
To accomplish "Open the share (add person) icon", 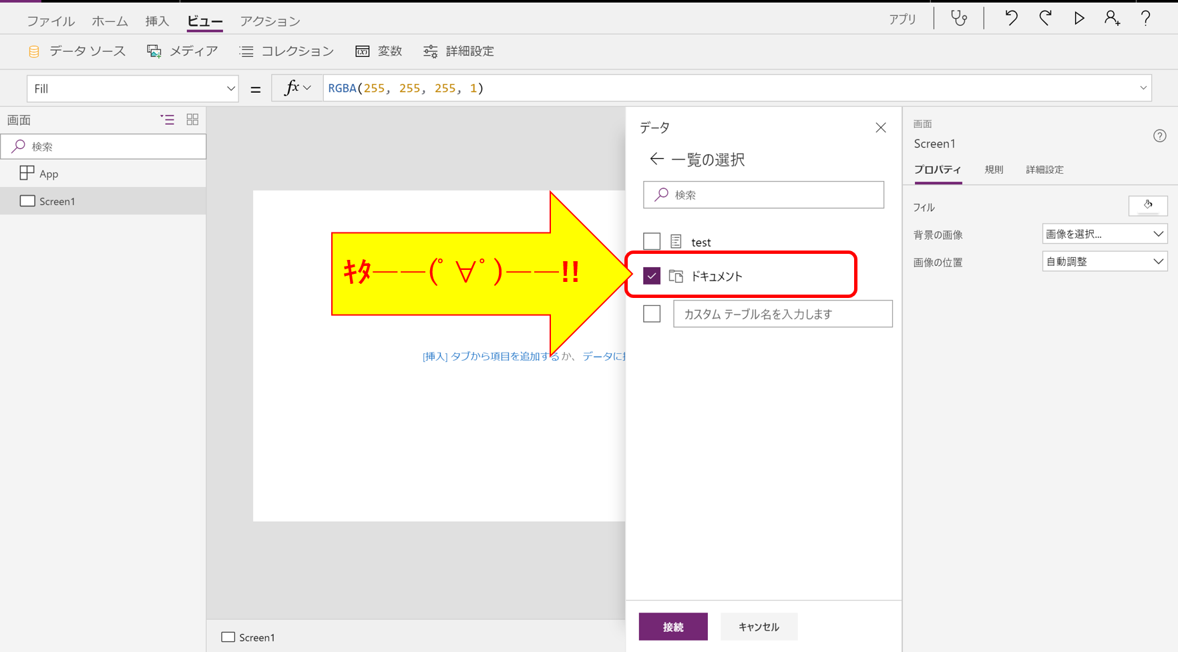I will (1113, 18).
